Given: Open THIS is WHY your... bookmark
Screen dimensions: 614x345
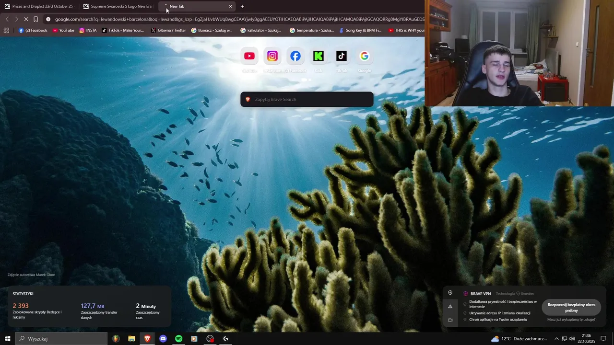Looking at the screenshot, I should coord(406,30).
